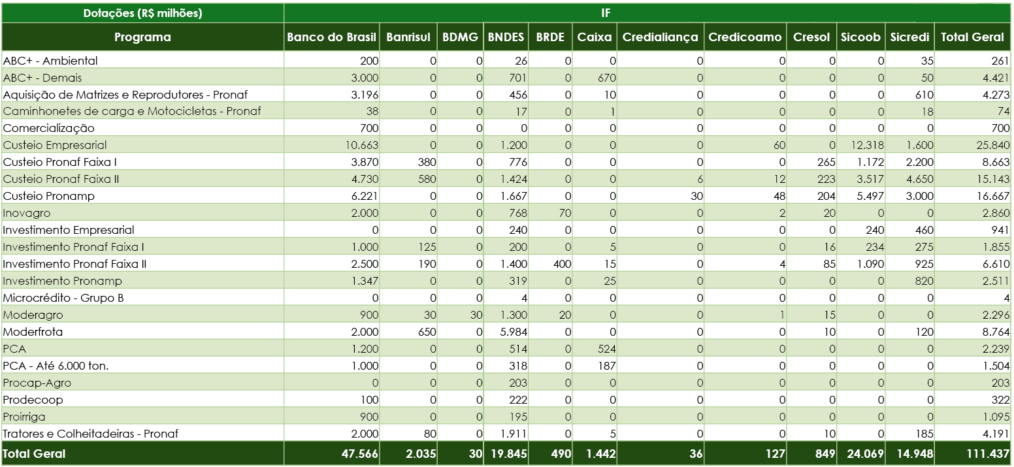Select the 'Total Geral' footer row label
This screenshot has height=467, width=1014.
click(35, 453)
